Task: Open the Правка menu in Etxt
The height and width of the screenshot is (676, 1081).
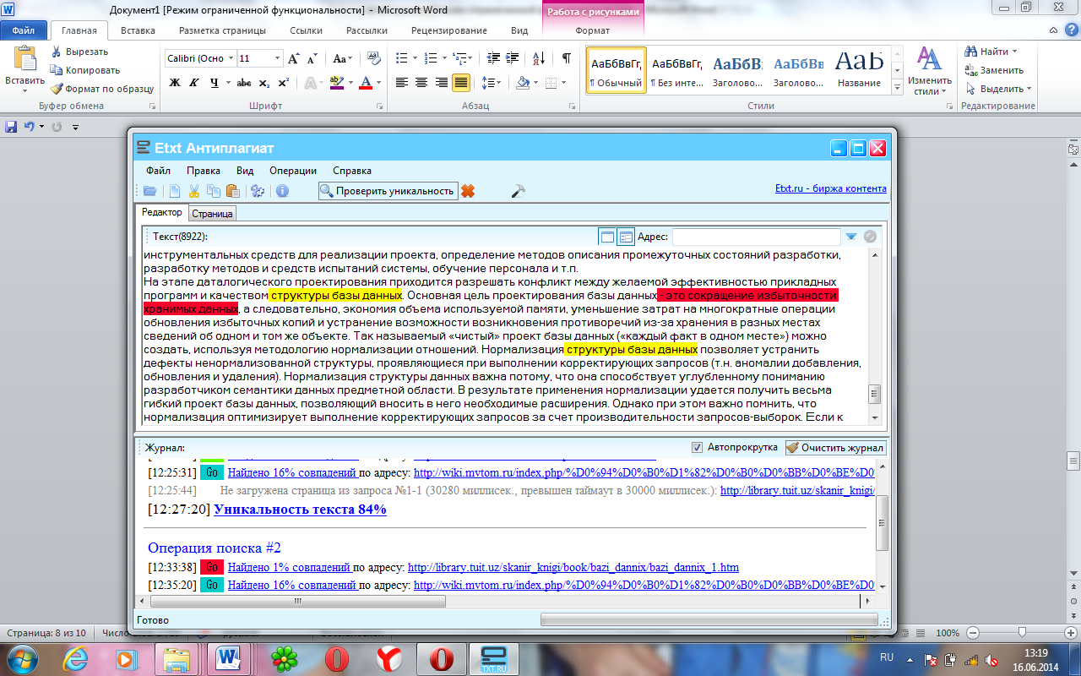Action: (x=203, y=170)
